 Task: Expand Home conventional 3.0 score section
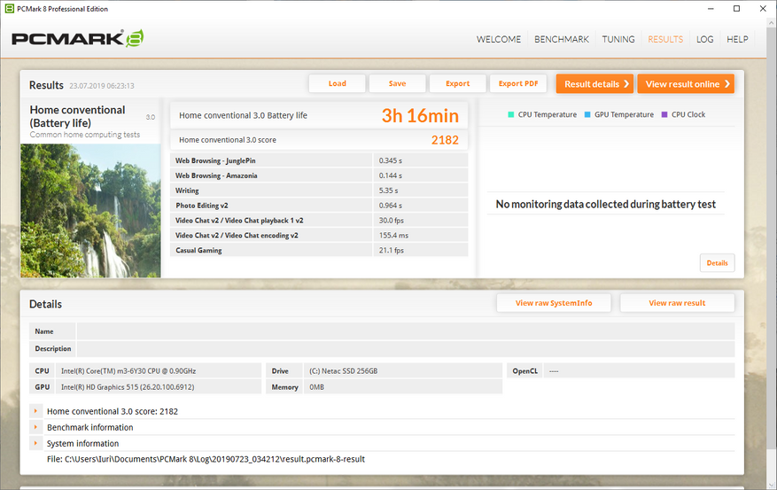(x=35, y=411)
